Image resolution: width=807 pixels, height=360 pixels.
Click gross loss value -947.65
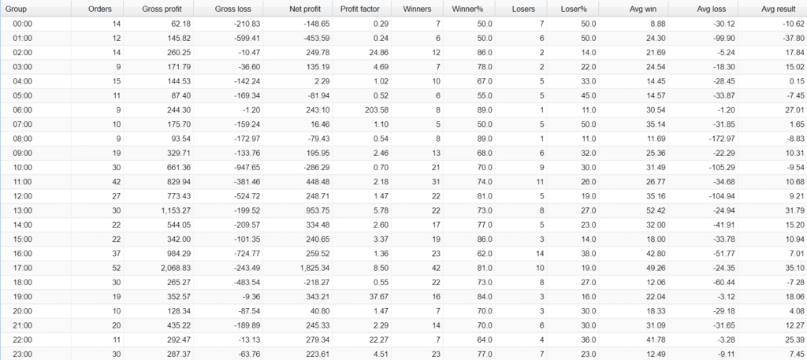(247, 168)
